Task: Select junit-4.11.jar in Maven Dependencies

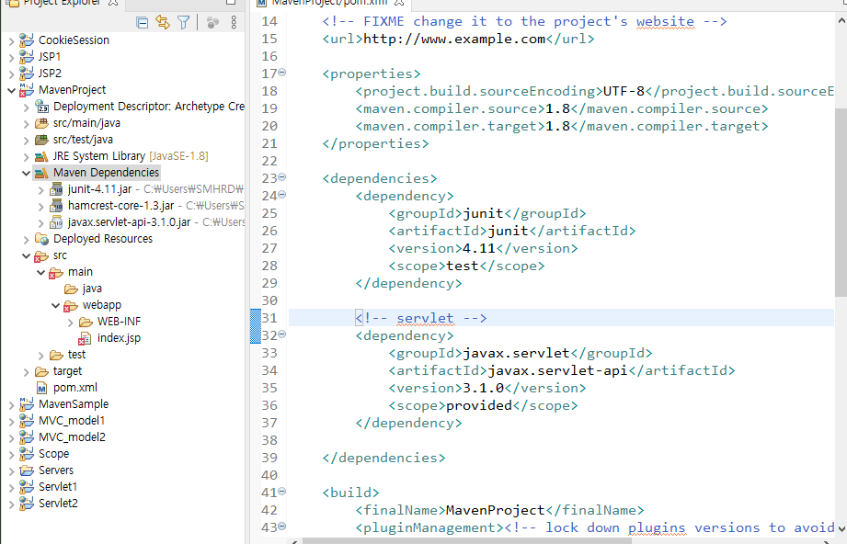Action: pyautogui.click(x=99, y=189)
